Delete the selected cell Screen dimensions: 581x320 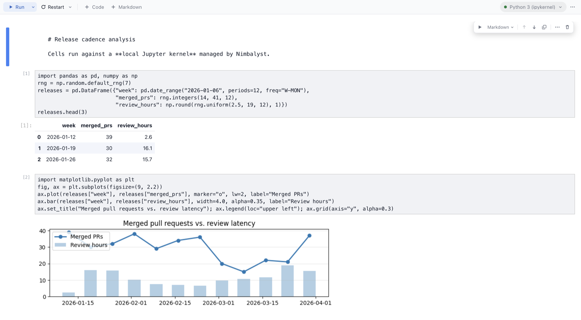[x=567, y=27]
